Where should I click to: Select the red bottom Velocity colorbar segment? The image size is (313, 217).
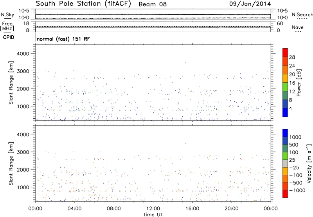(285, 194)
